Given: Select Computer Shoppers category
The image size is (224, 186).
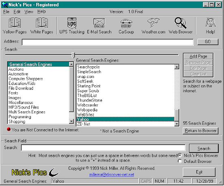Looking at the screenshot, I should coord(38,79).
